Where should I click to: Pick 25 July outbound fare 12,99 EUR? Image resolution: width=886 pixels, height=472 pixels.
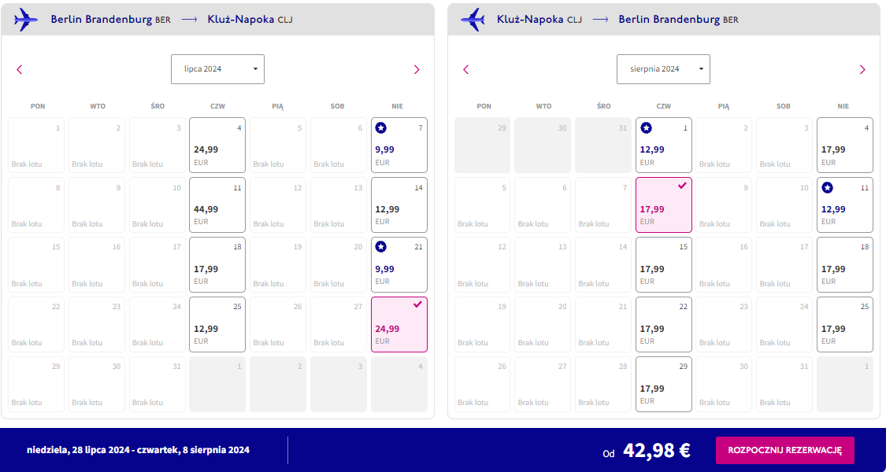[217, 324]
